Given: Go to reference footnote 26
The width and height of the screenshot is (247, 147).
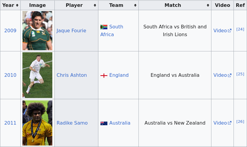Looking at the screenshot, I should 240,122.
